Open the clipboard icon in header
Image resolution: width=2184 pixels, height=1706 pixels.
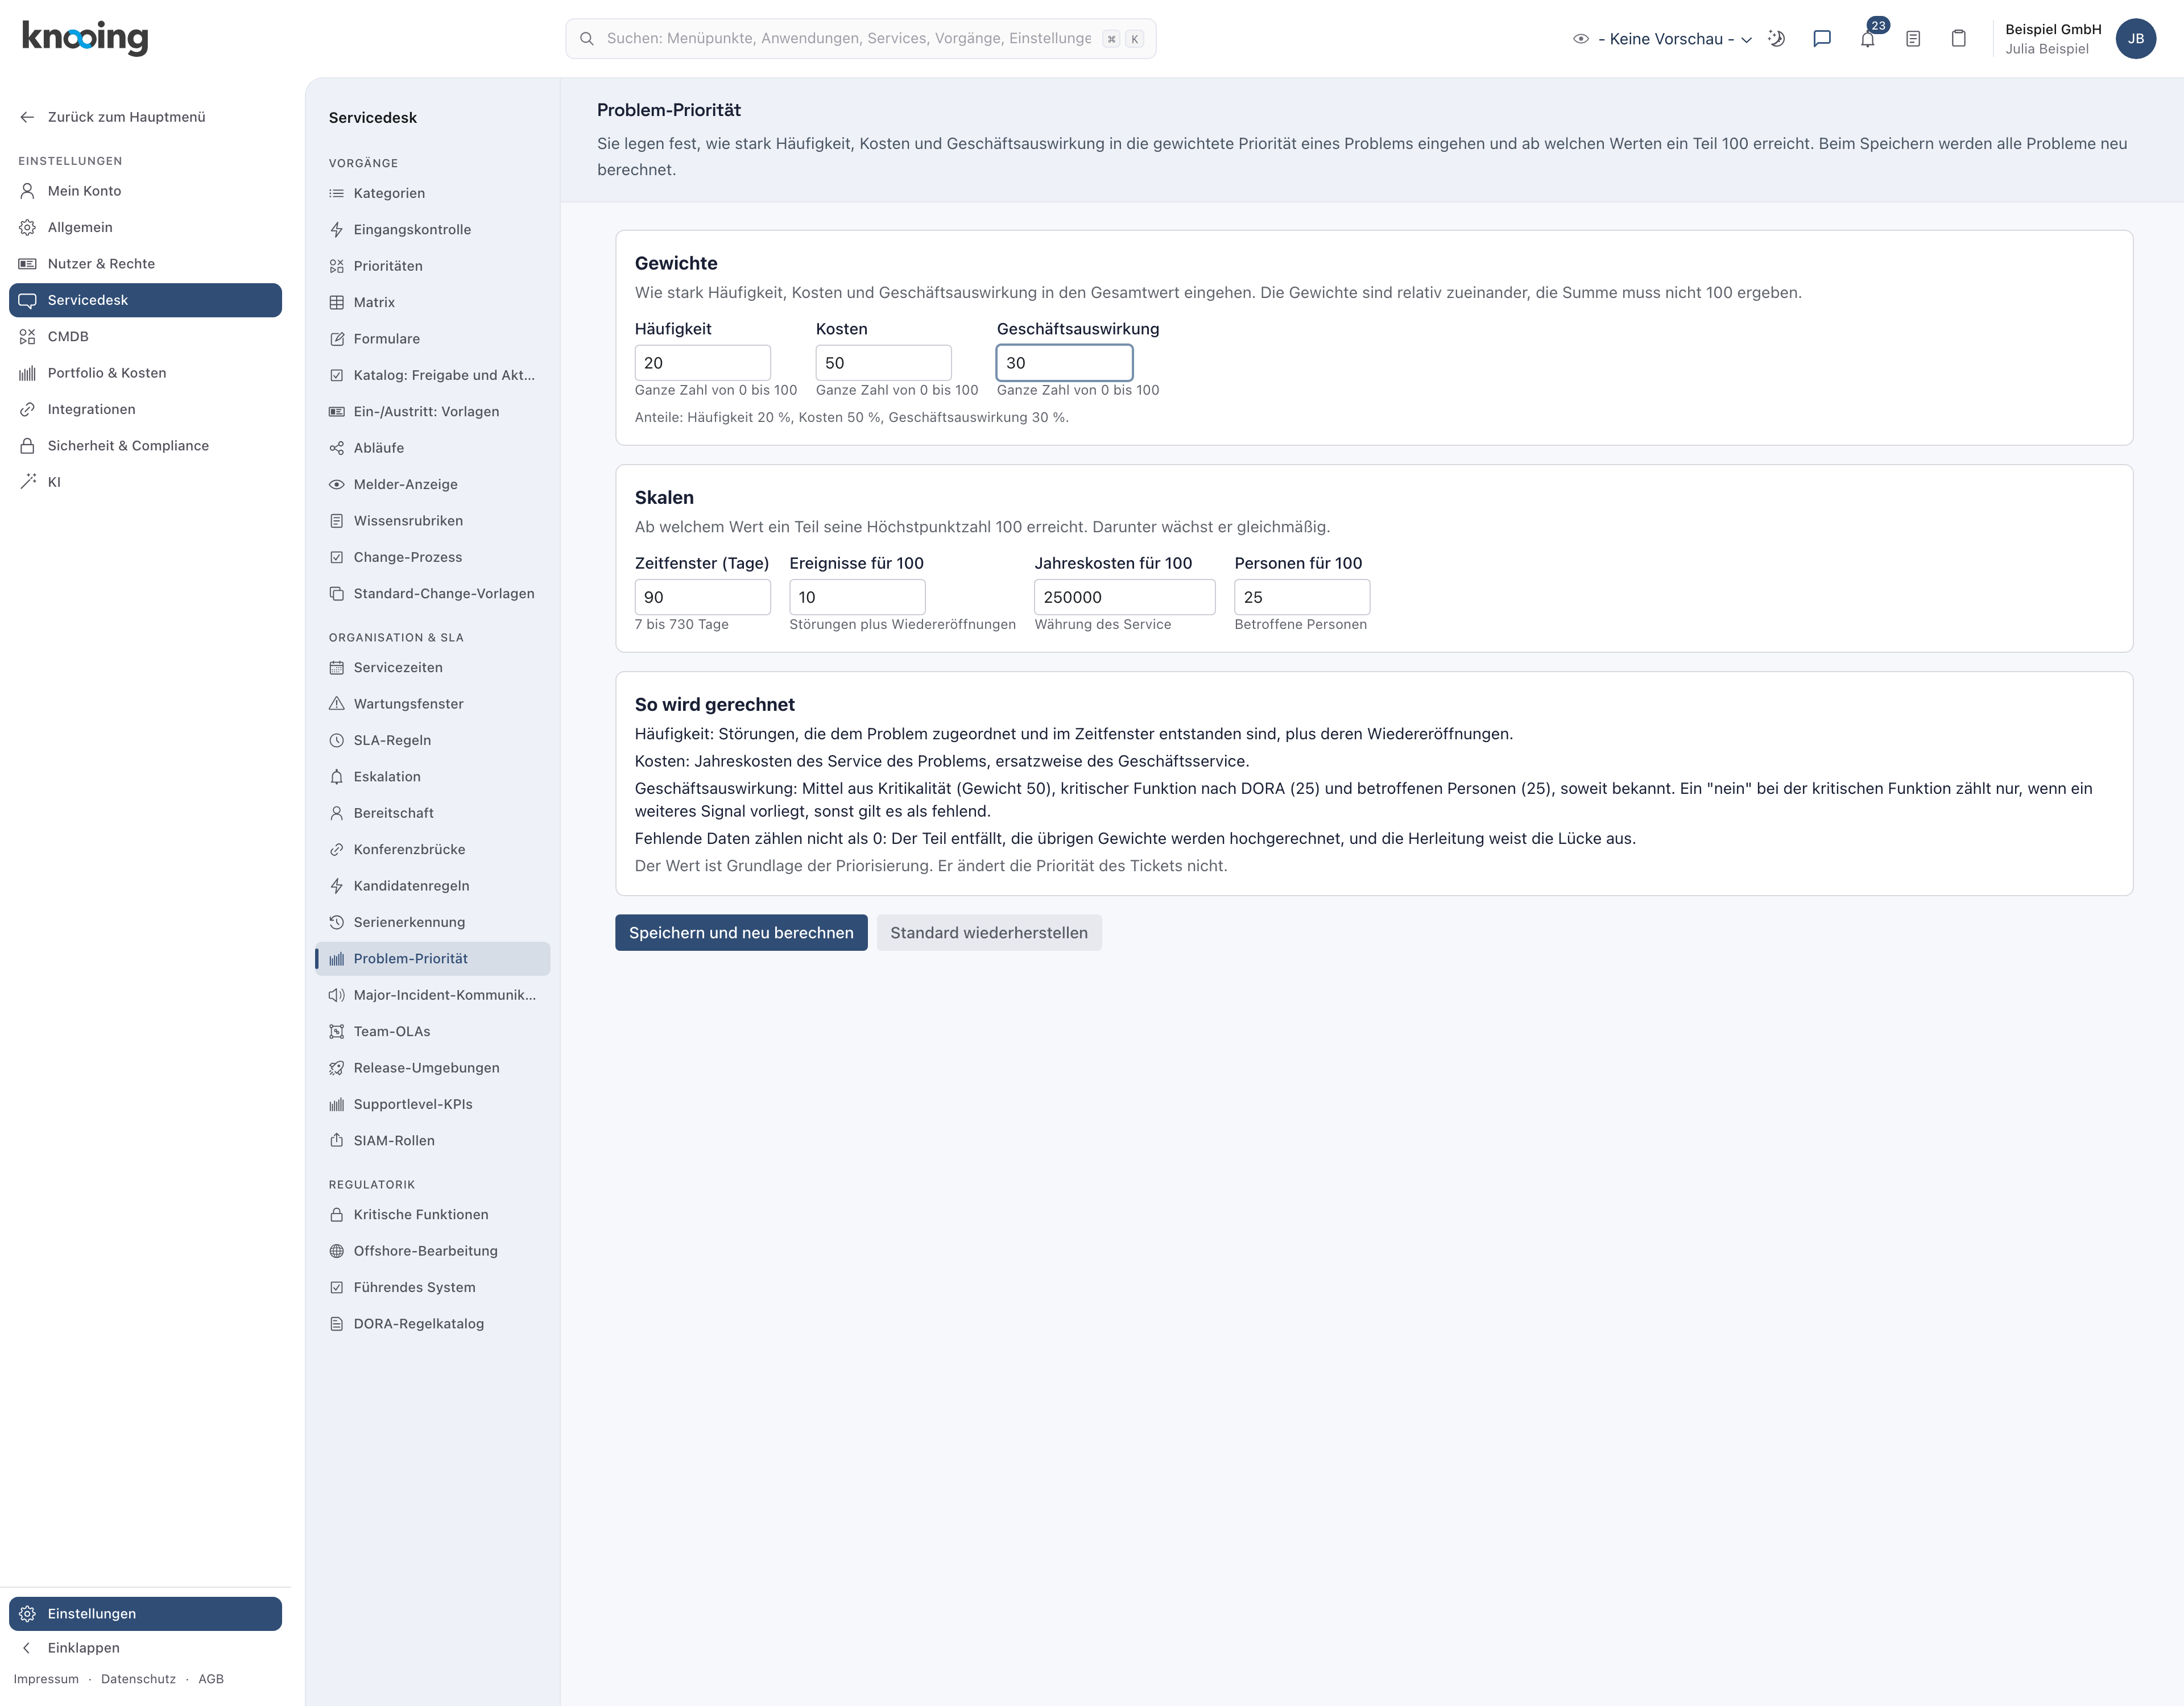tap(1959, 39)
